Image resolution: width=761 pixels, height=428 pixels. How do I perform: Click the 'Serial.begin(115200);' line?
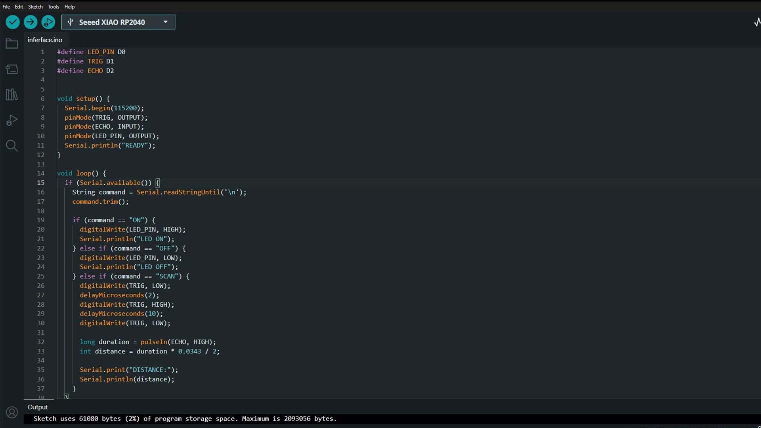pyautogui.click(x=104, y=108)
